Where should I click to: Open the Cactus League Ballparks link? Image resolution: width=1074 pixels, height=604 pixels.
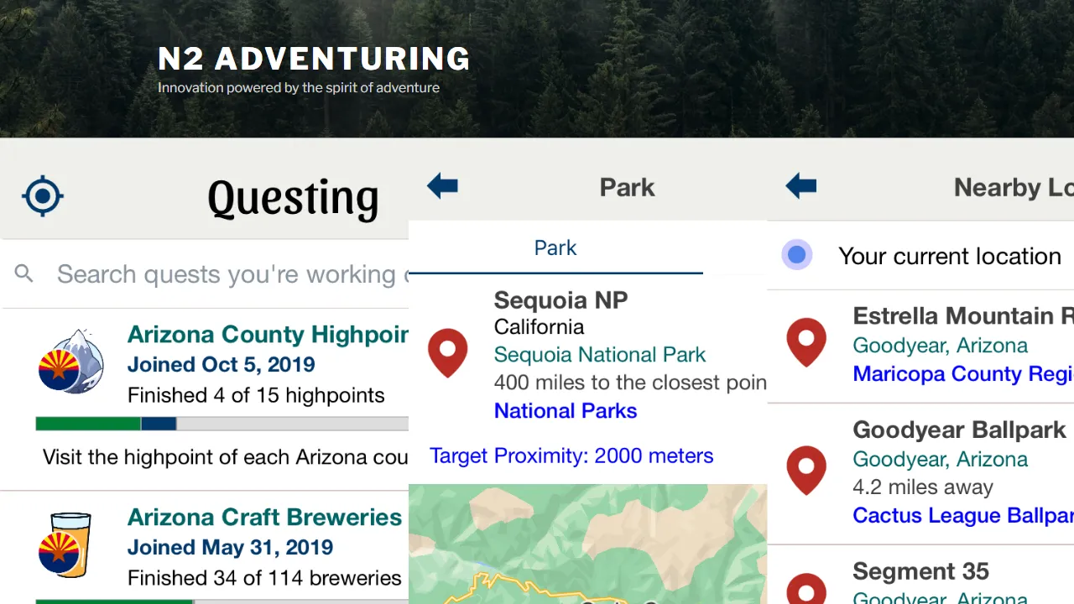(x=962, y=515)
